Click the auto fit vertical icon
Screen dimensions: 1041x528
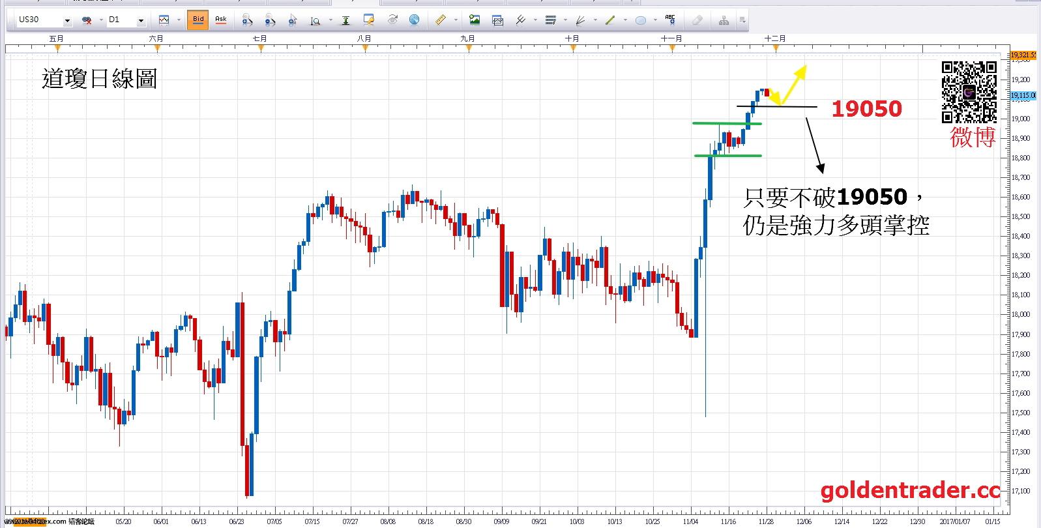click(x=345, y=20)
